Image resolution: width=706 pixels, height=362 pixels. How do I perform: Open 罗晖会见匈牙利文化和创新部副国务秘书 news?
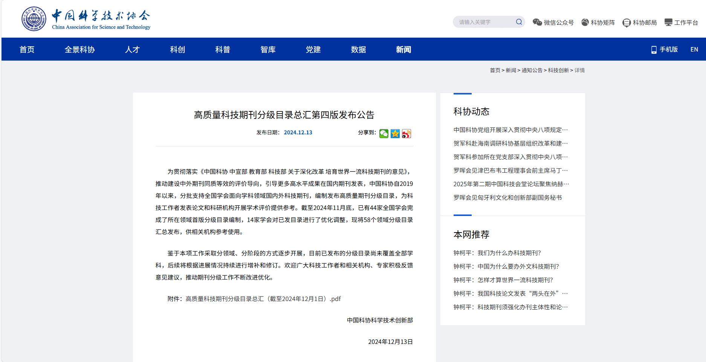pyautogui.click(x=507, y=198)
